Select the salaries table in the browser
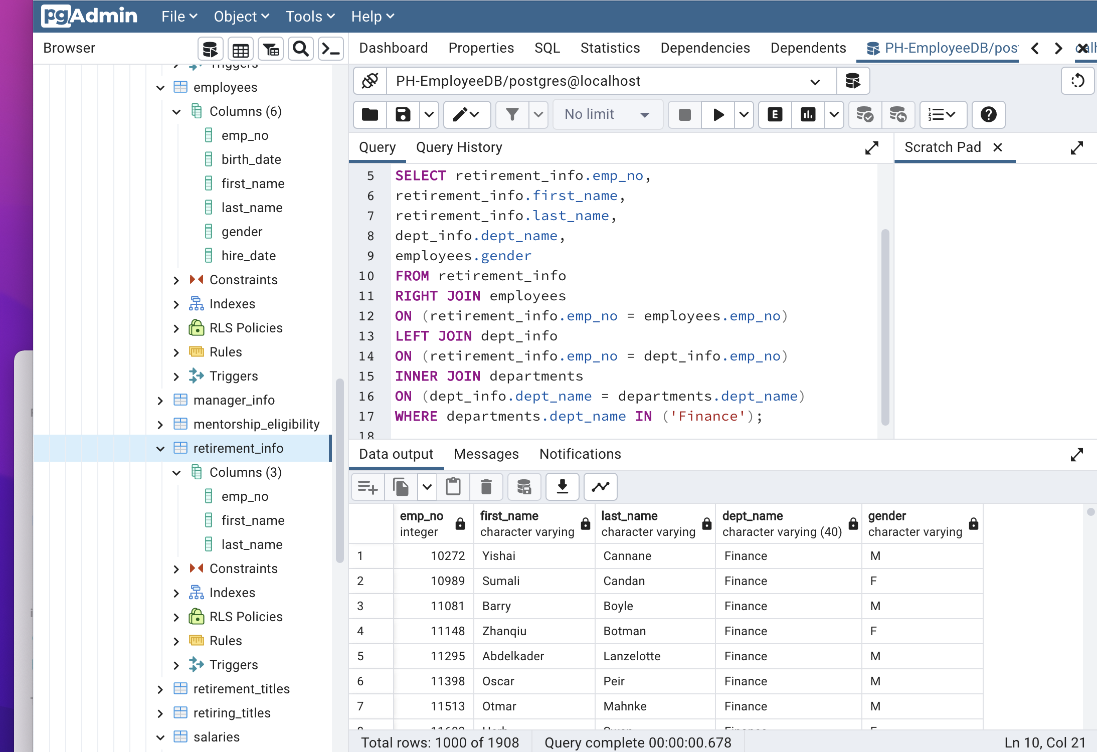1097x752 pixels. [x=217, y=736]
